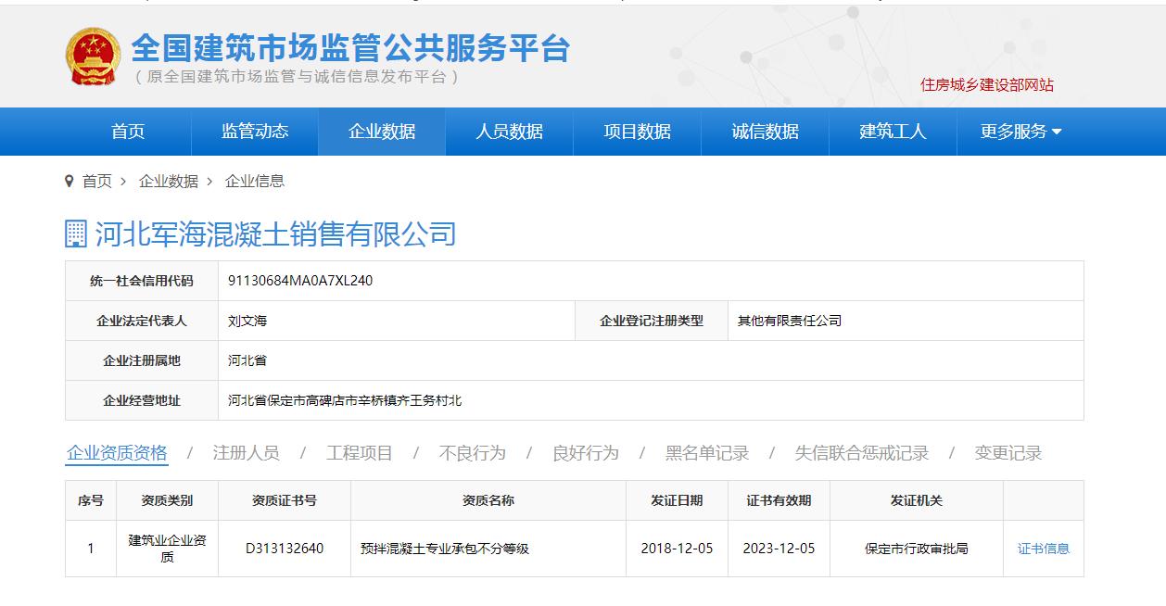Image resolution: width=1166 pixels, height=606 pixels.
Task: Open 人员数据 in the nav bar
Action: click(x=510, y=132)
